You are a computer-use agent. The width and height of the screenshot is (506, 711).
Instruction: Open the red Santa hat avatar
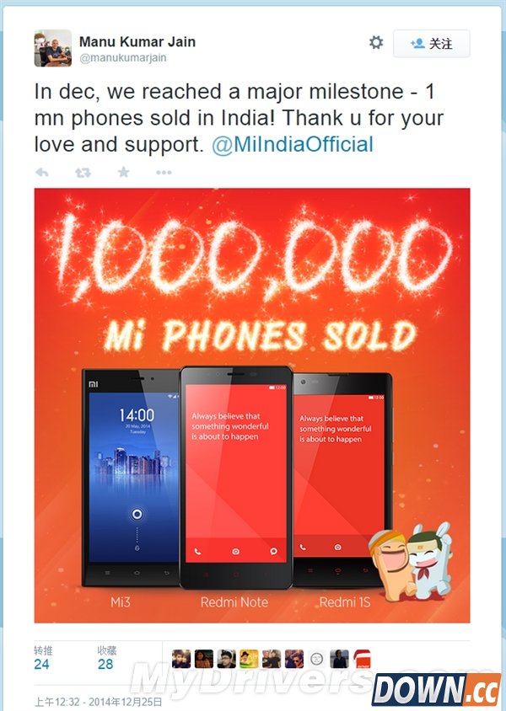(x=362, y=659)
